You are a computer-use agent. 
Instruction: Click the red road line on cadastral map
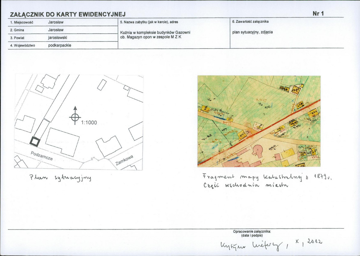tap(259, 133)
